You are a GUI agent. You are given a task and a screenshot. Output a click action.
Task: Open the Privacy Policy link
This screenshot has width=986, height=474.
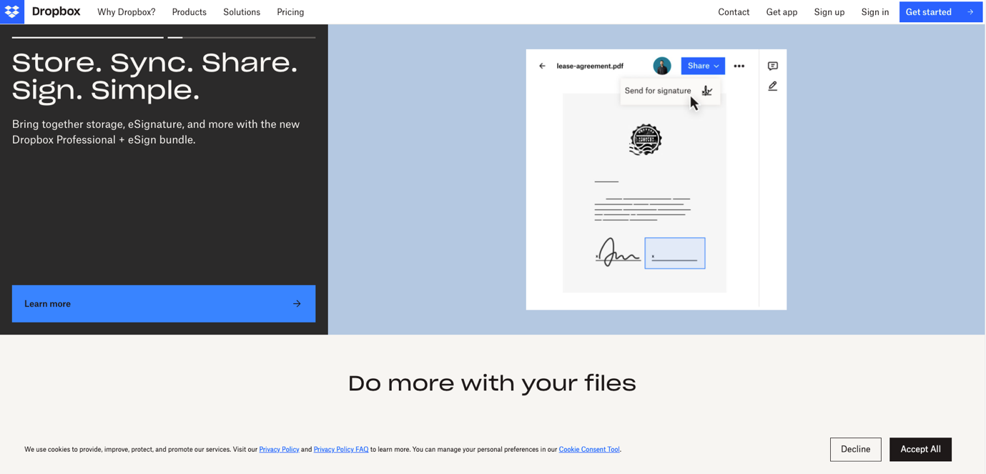pyautogui.click(x=279, y=450)
